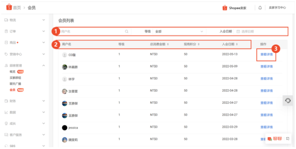
Task: Expand the 订单 sidebar menu chevron
Action: click(44, 31)
